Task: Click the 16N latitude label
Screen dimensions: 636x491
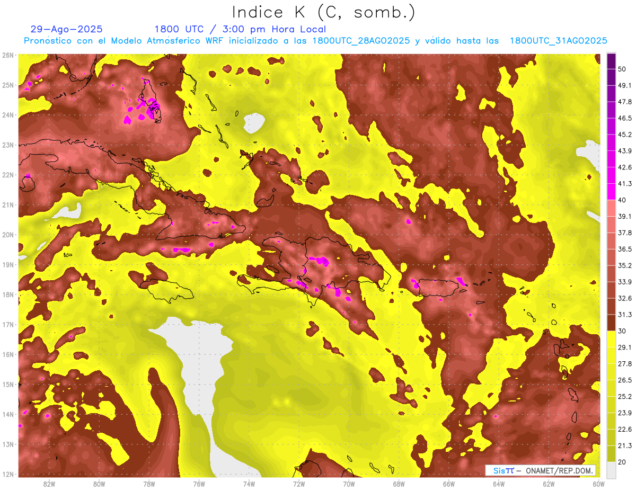Action: pyautogui.click(x=8, y=354)
